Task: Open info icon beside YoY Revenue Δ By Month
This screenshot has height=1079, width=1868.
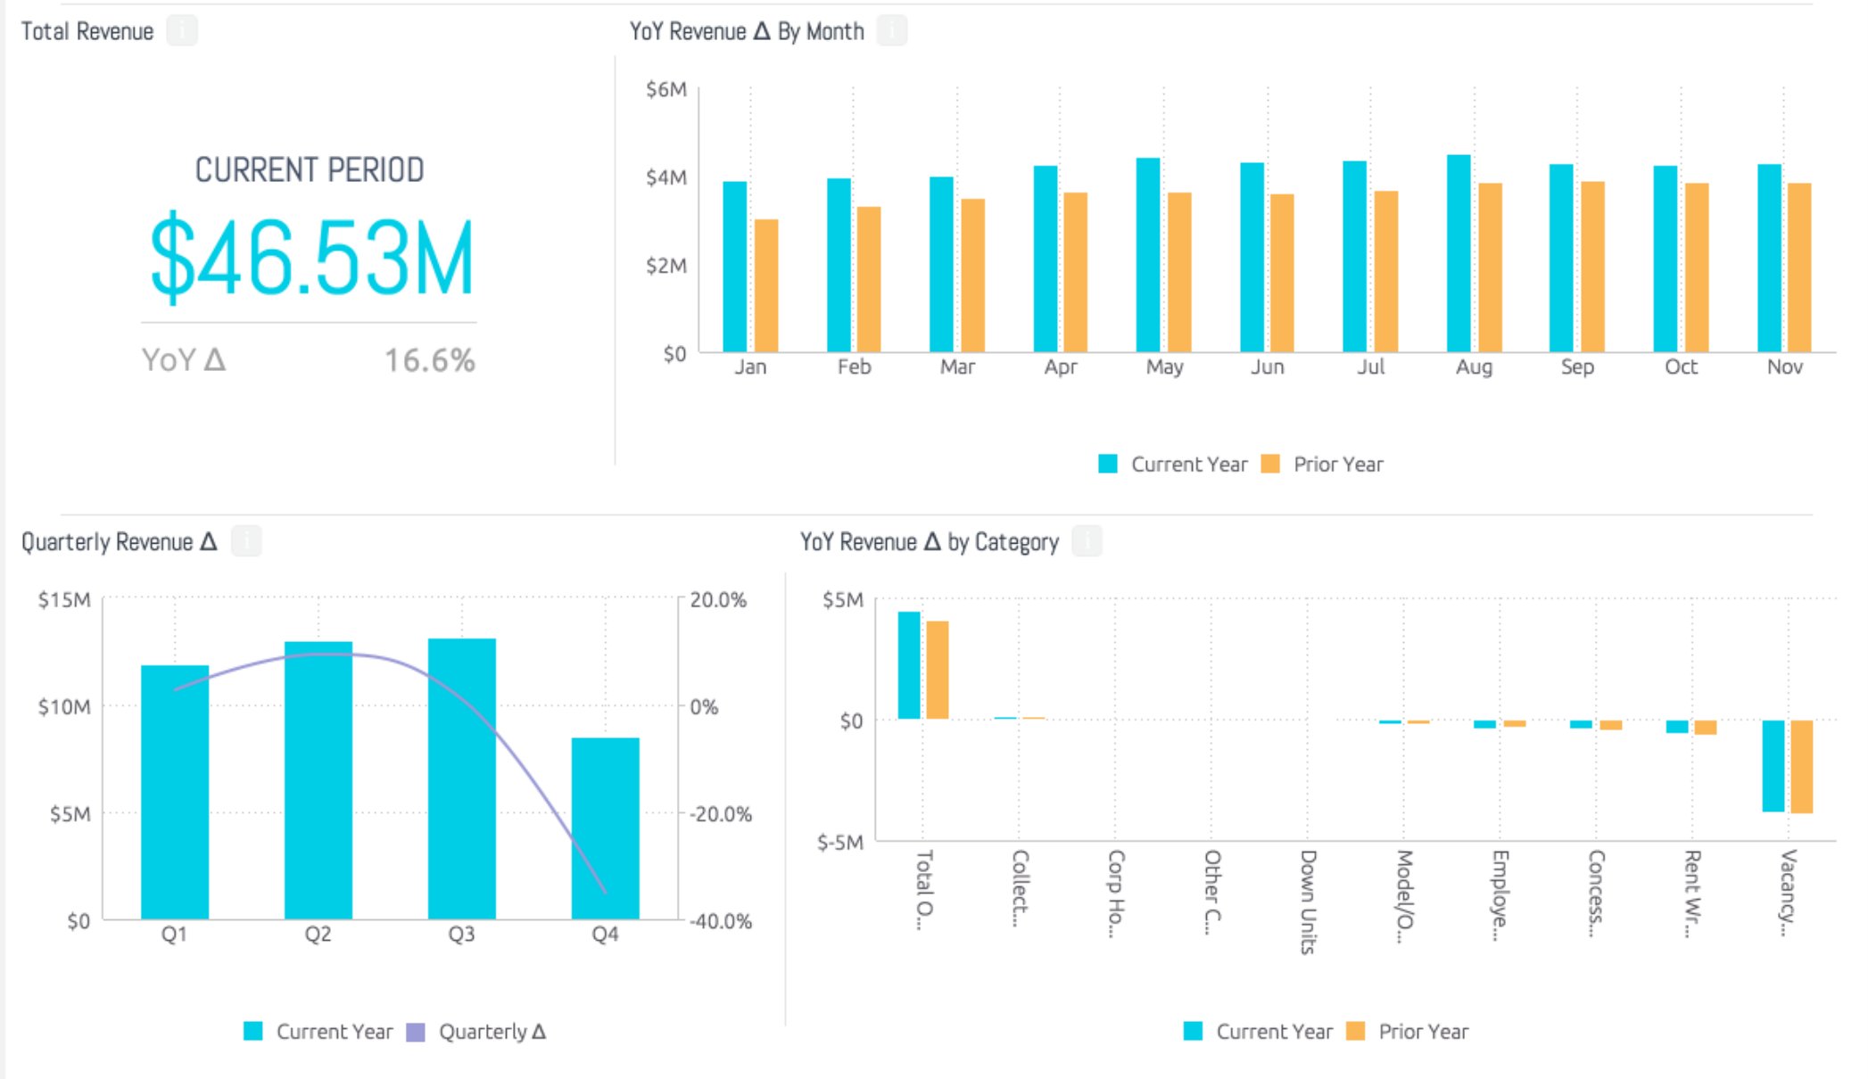Action: pos(892,31)
